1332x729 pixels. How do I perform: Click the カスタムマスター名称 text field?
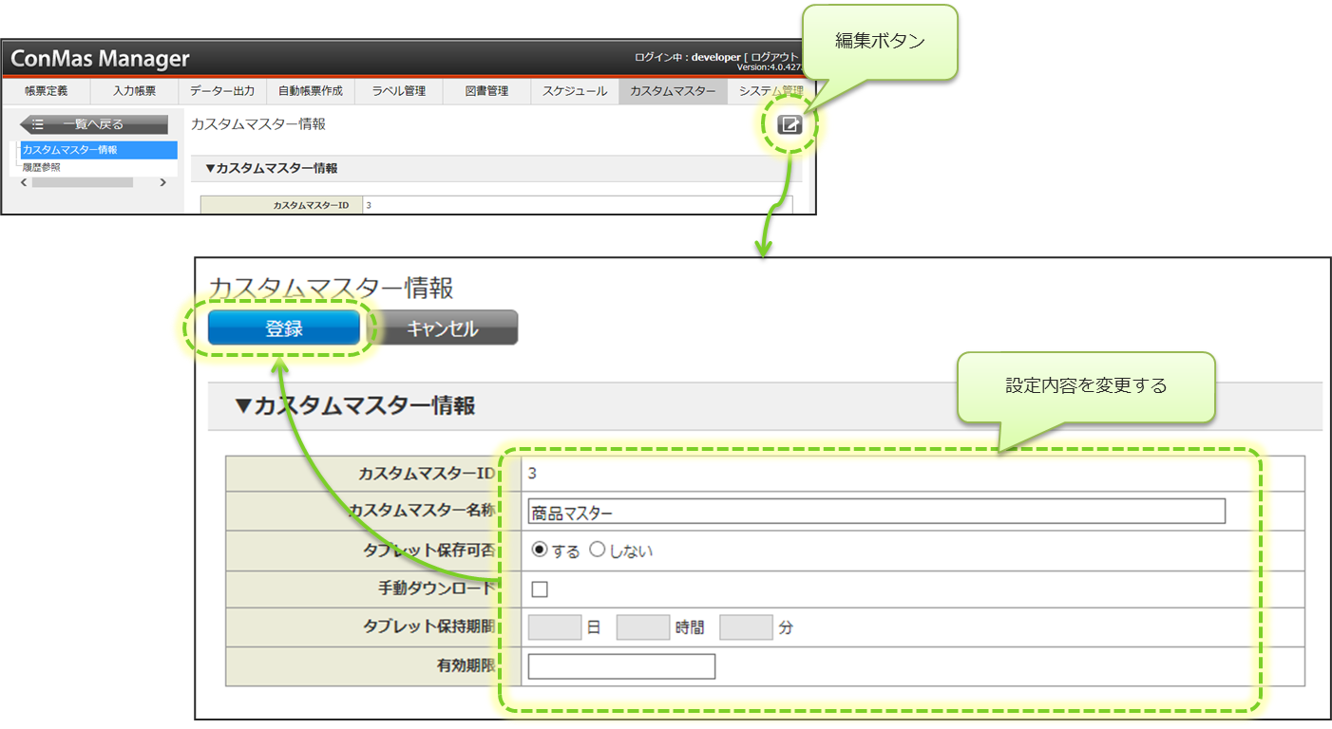[876, 512]
